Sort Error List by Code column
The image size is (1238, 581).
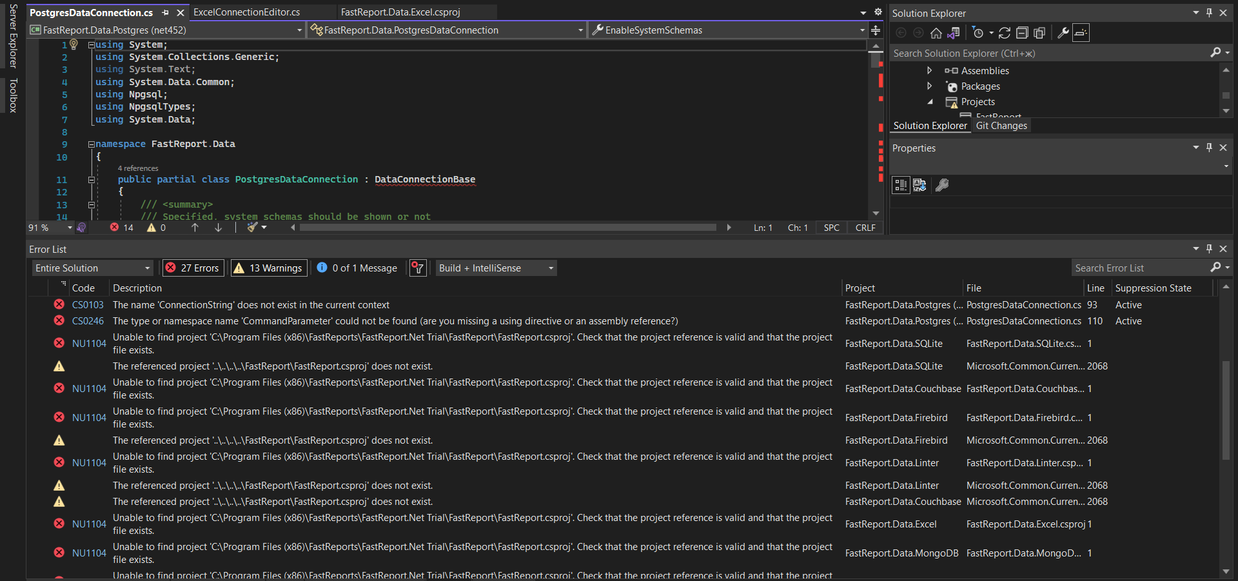(83, 288)
